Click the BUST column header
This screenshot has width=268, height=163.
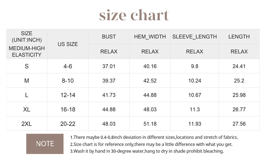[x=109, y=37]
